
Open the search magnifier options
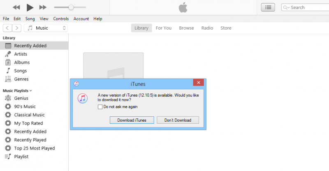(286, 7)
